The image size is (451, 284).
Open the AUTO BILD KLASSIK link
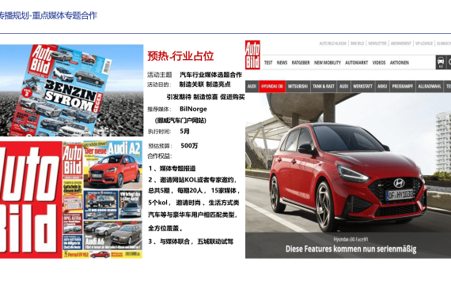pyautogui.click(x=333, y=43)
